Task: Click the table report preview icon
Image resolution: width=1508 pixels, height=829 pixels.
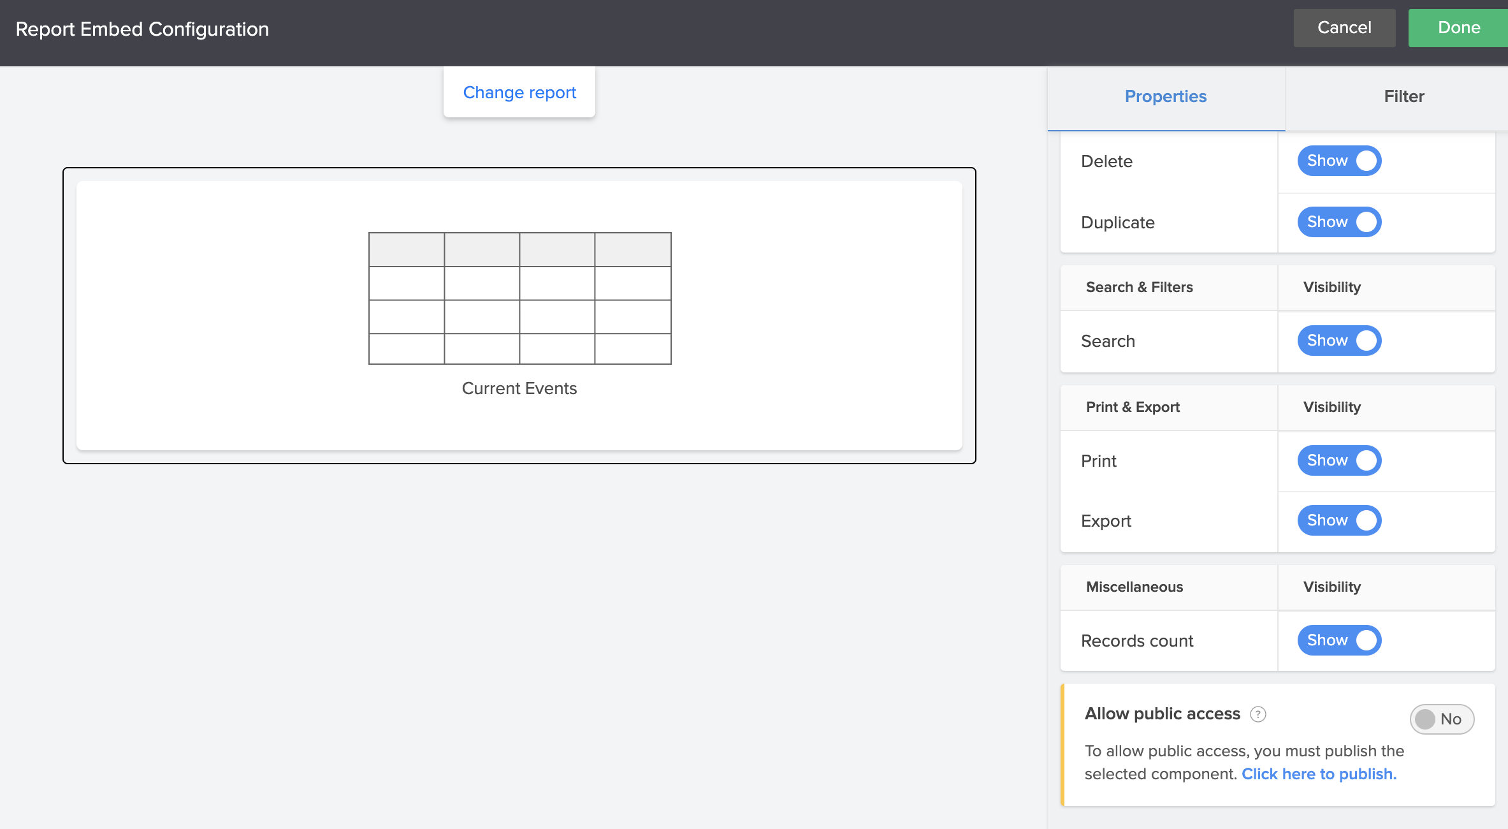Action: [x=519, y=298]
